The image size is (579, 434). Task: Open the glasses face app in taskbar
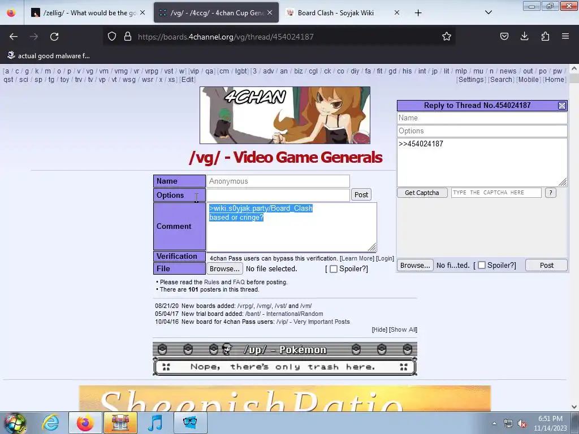[190, 423]
